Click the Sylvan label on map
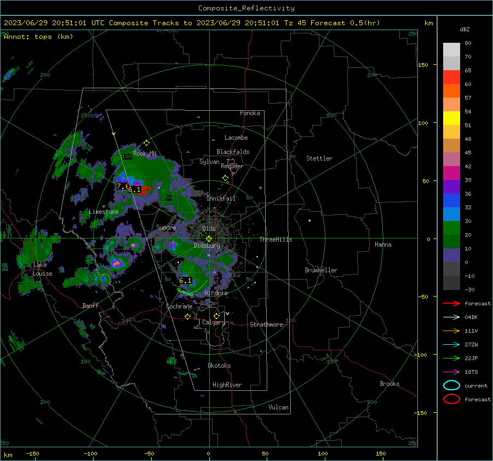The height and width of the screenshot is (461, 493). click(209, 162)
